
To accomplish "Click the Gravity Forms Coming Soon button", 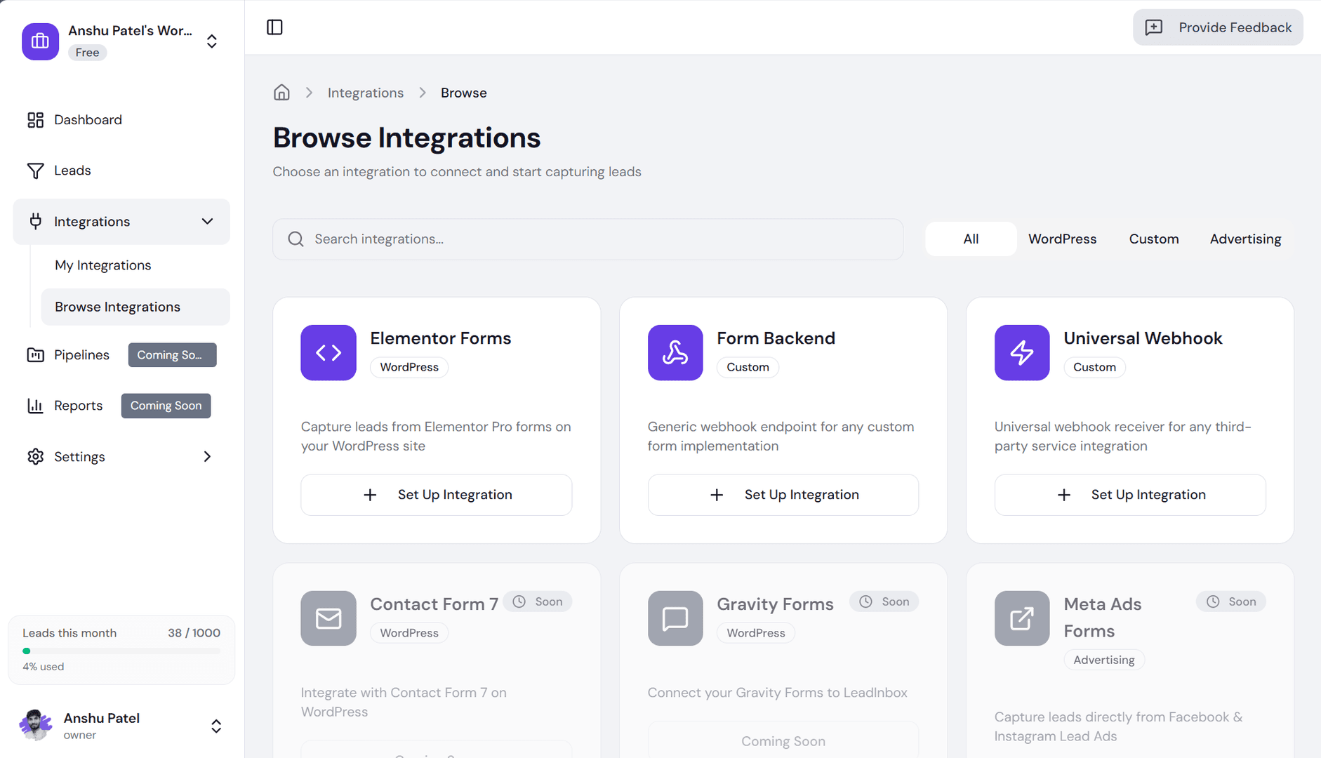I will (783, 740).
